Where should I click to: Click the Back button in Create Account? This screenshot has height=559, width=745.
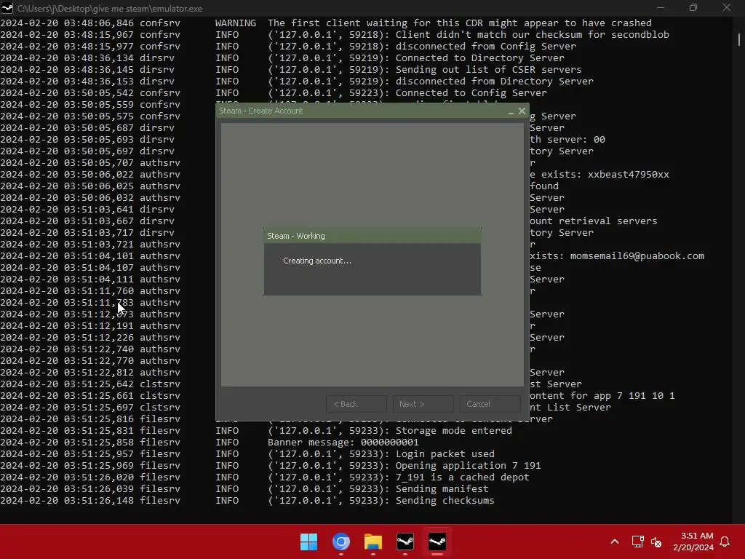click(x=356, y=404)
